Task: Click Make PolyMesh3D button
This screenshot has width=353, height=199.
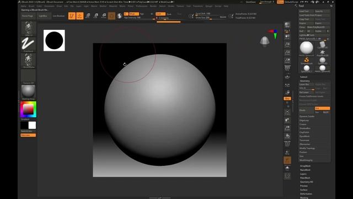Action: [319, 27]
